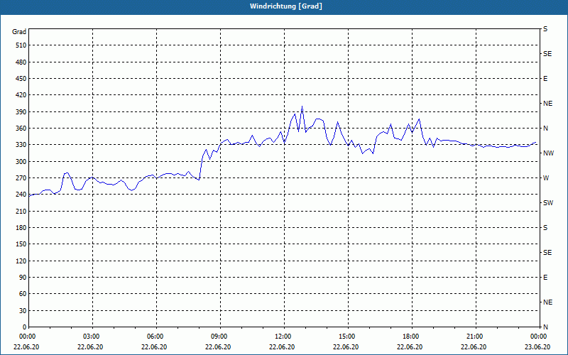Select the 06:00 time axis label
This screenshot has width=568, height=355.
point(155,337)
